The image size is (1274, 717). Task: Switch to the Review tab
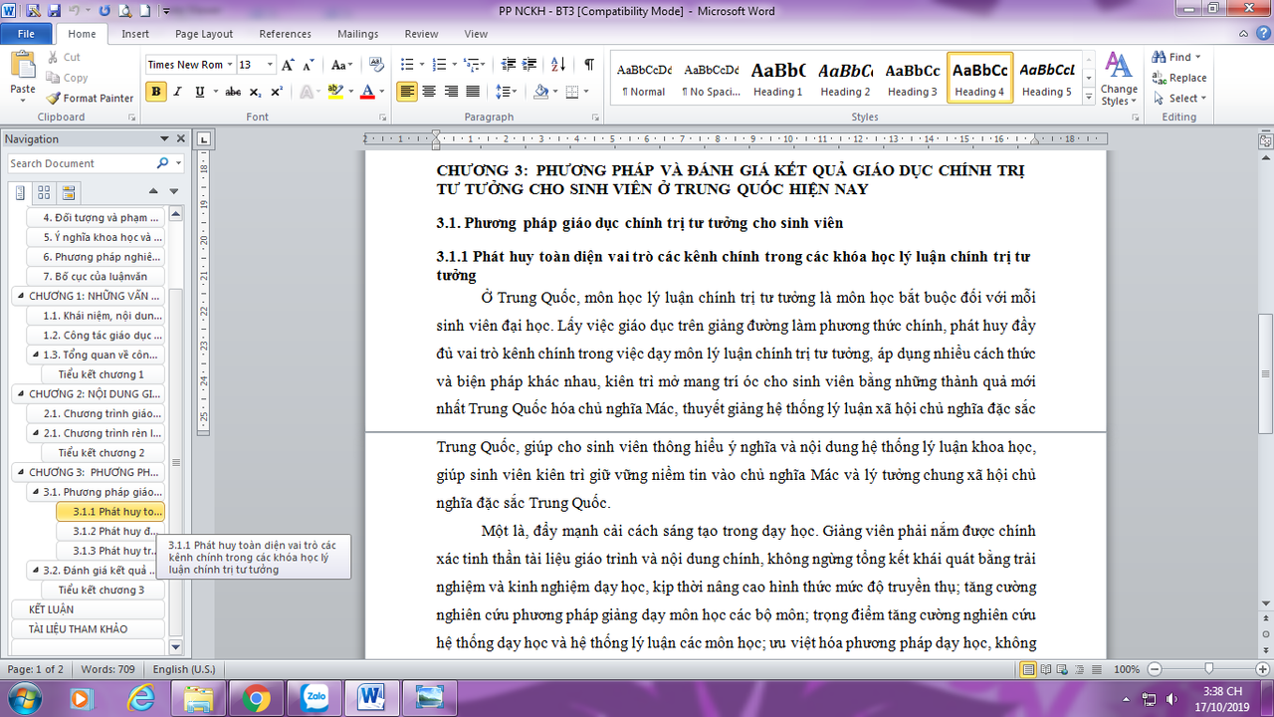421,34
